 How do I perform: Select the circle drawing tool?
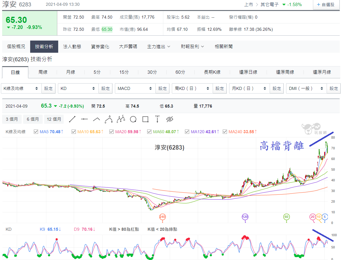133,119
